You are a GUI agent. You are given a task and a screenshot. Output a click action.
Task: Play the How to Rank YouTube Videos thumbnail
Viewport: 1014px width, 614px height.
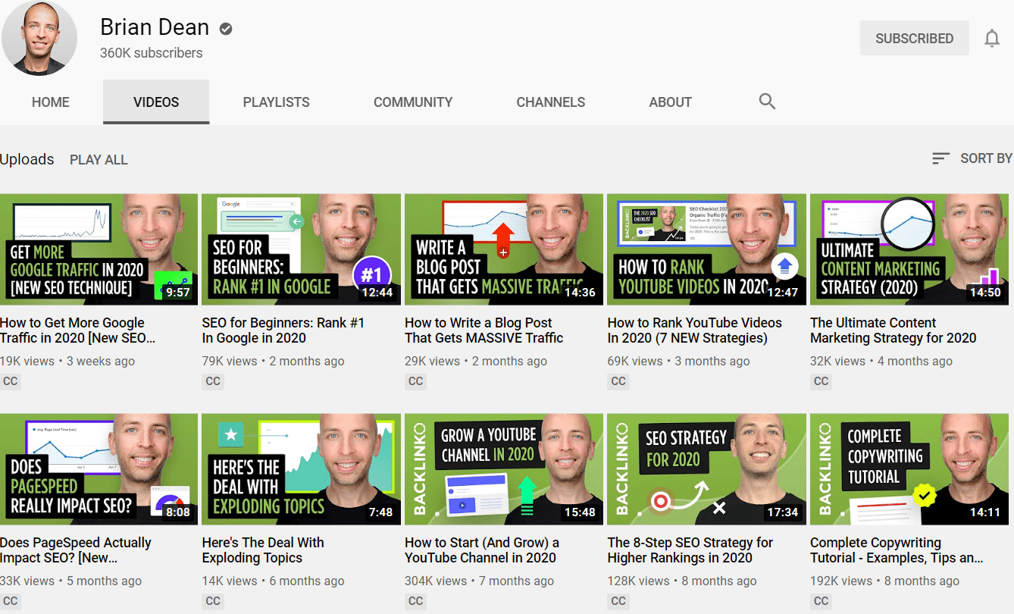point(706,249)
